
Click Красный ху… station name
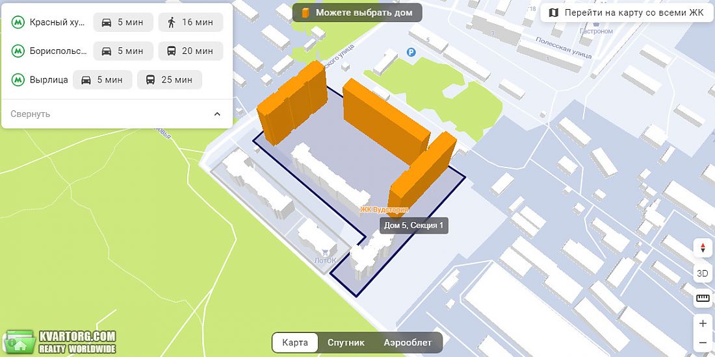pos(57,22)
